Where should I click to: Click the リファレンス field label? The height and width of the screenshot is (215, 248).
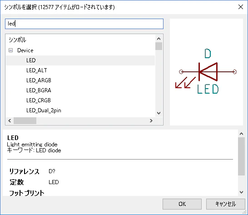24,171
